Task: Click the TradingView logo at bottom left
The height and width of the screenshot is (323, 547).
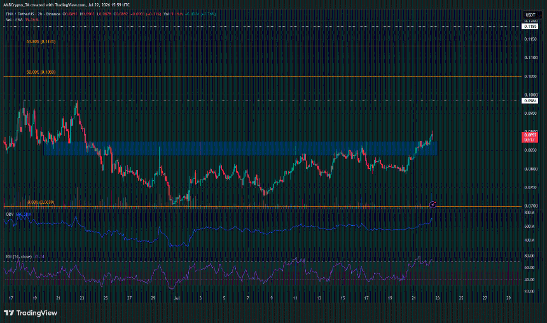Action: pos(31,313)
